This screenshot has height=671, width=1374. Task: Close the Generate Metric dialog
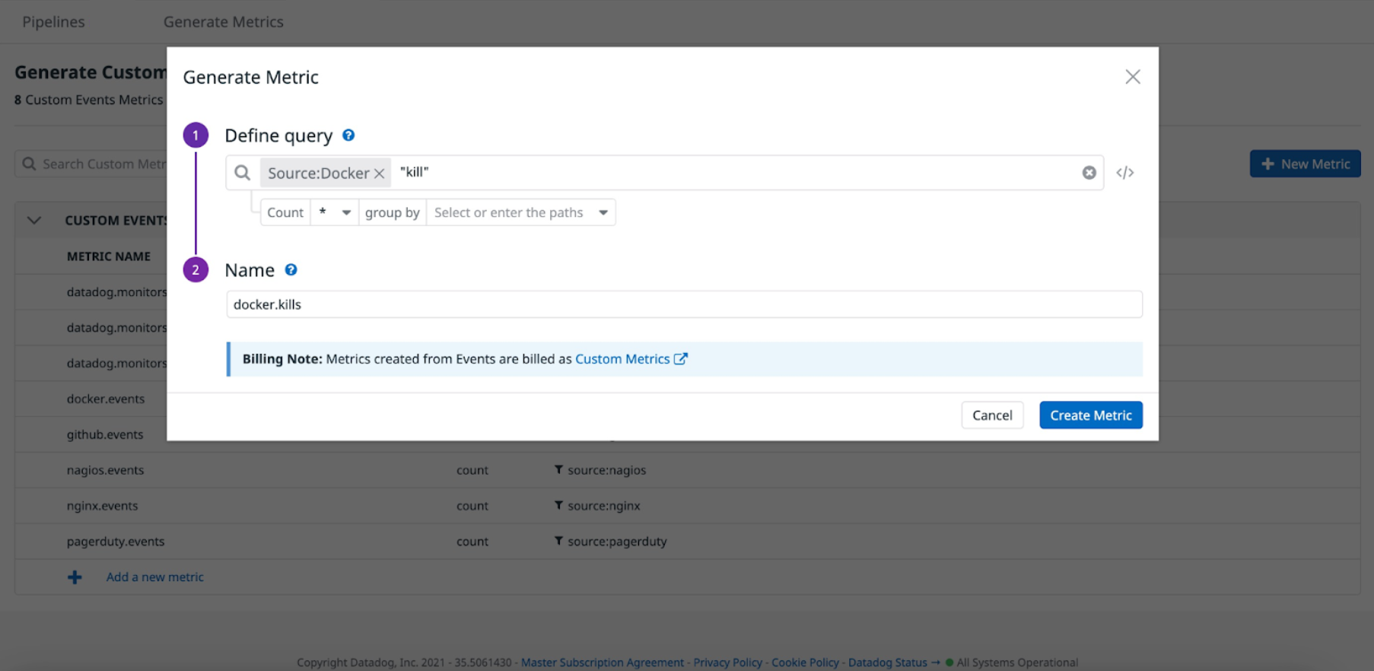coord(1132,77)
